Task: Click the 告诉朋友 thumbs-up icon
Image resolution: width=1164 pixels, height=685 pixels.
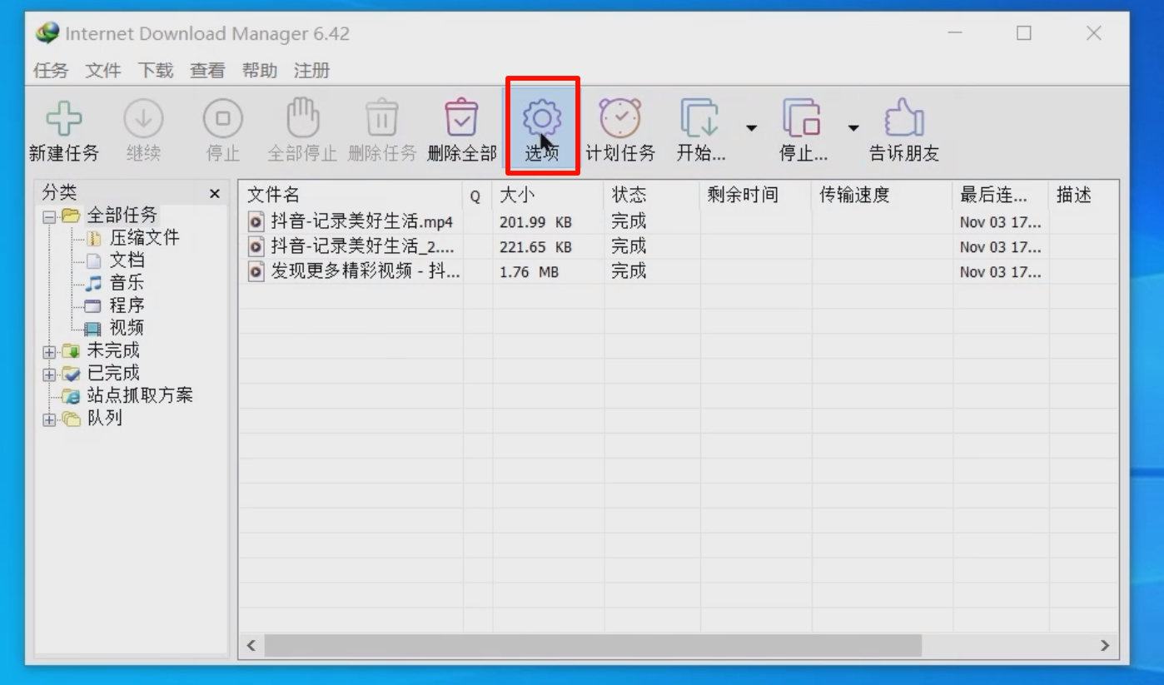Action: point(904,118)
